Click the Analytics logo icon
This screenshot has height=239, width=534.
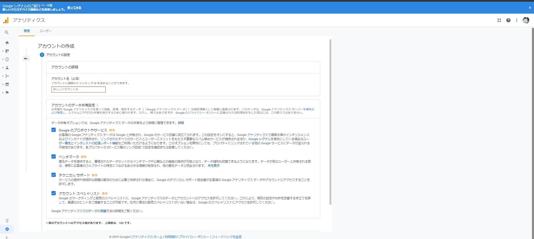coord(6,20)
